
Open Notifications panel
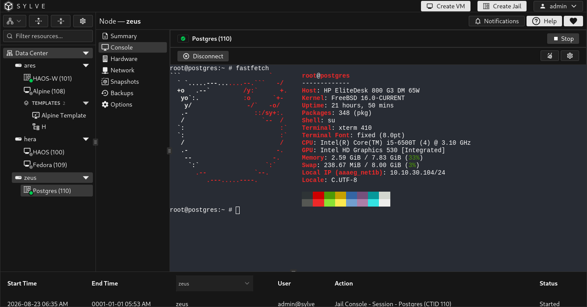pos(496,21)
